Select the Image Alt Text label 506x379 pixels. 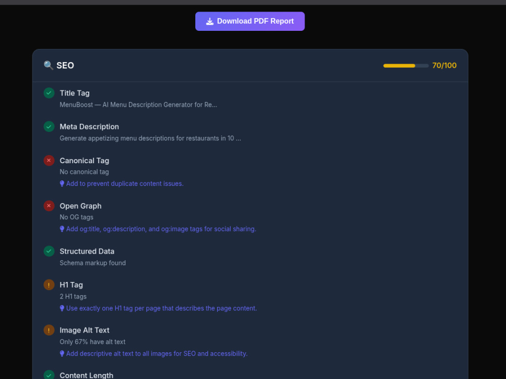[85, 330]
